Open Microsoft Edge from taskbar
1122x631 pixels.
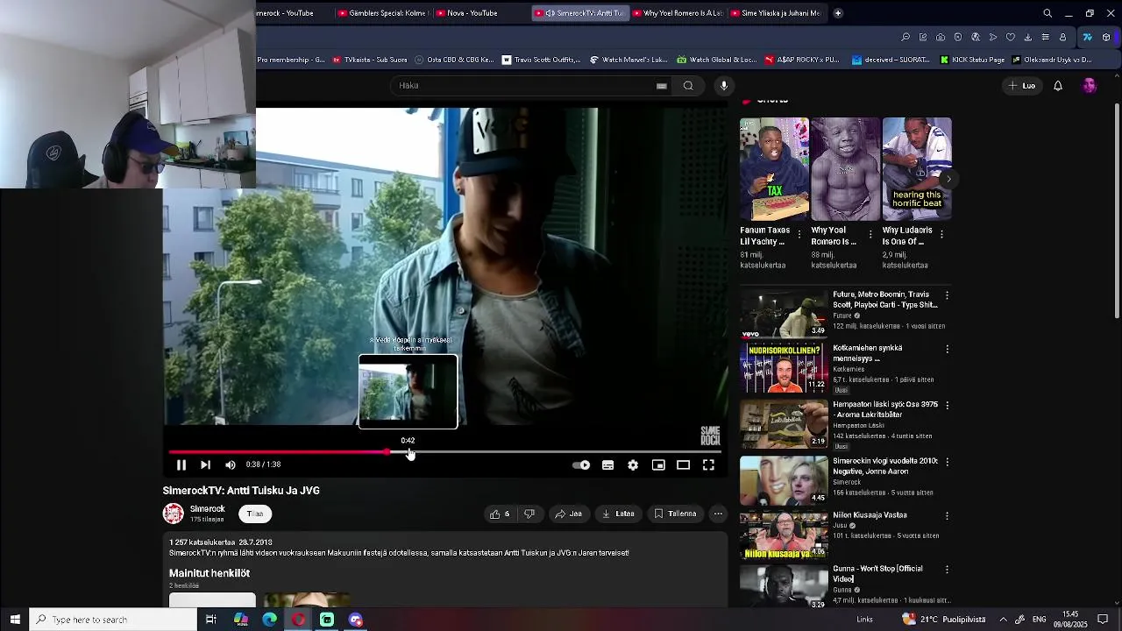(x=270, y=620)
